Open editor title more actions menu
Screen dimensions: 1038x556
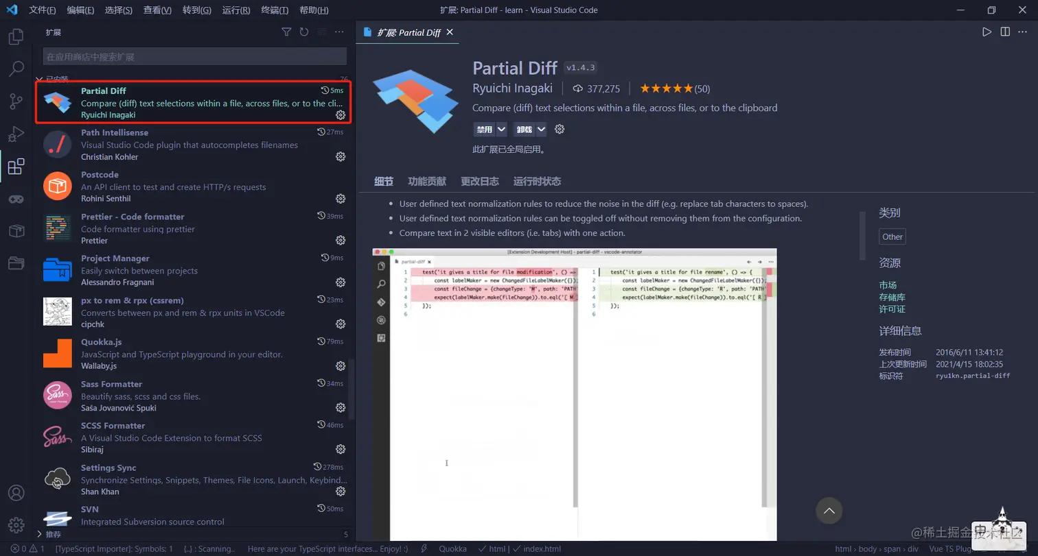[x=1023, y=32]
